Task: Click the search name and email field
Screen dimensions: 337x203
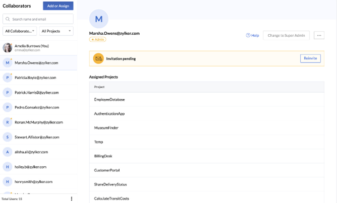Action: 38,19
